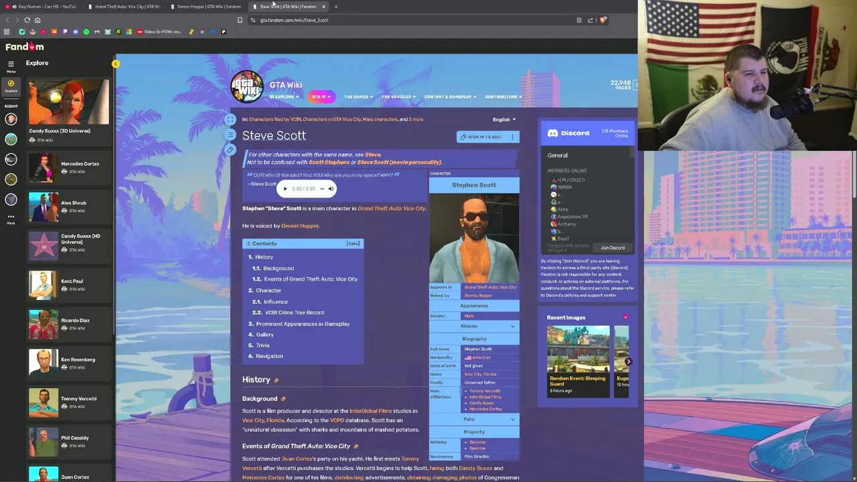Open Candy Suxxx (3D Universe) large thumbnail

tap(68, 102)
